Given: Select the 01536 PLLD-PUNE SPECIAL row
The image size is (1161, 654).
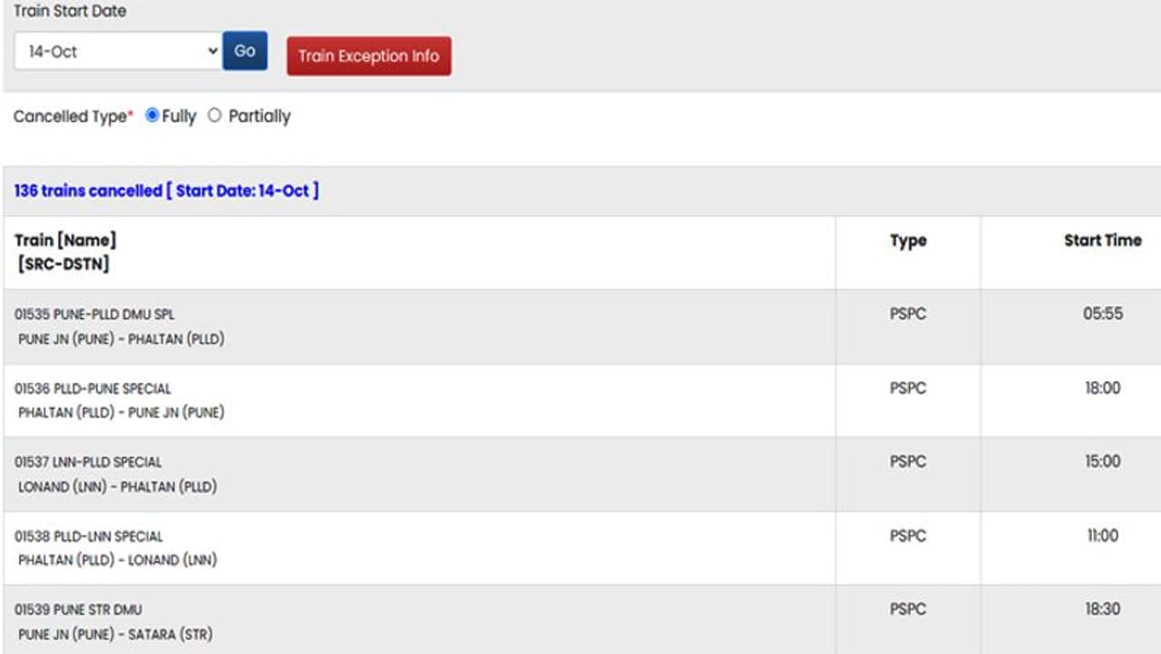Looking at the screenshot, I should pyautogui.click(x=93, y=389).
